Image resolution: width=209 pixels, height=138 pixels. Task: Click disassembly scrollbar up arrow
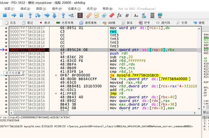tap(199, 29)
